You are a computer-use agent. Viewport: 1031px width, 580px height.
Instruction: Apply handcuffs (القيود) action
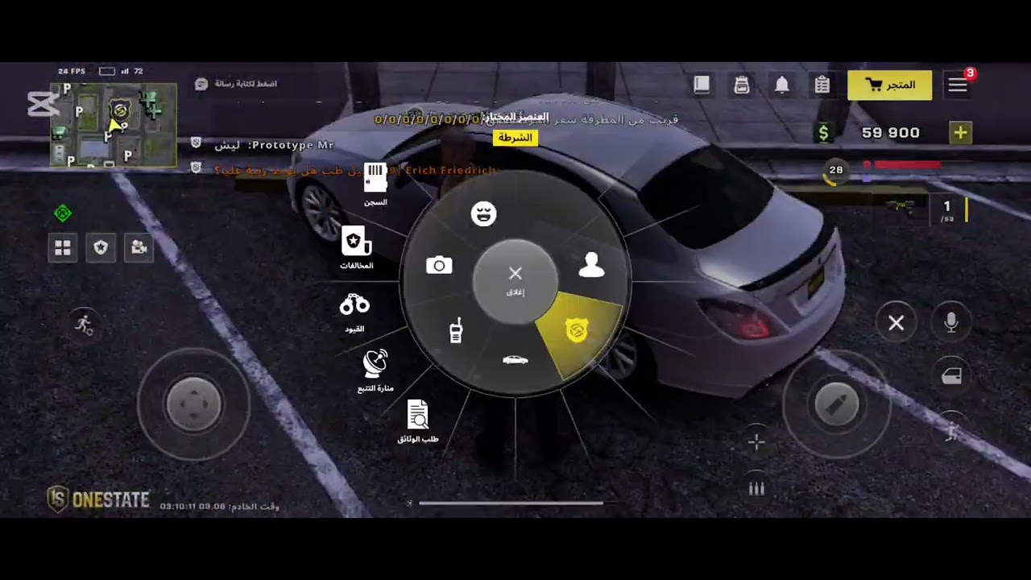pos(354,313)
